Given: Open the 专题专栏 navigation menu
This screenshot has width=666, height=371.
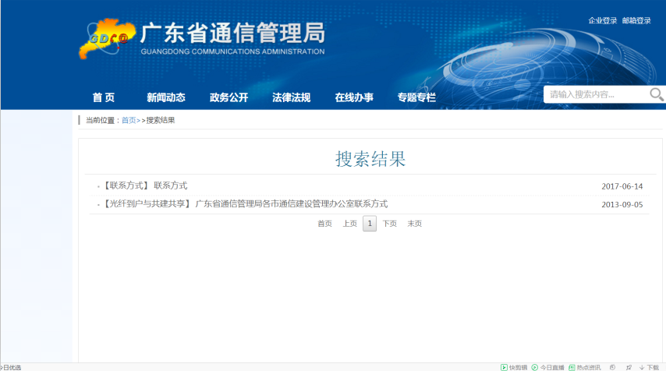Looking at the screenshot, I should tap(416, 97).
